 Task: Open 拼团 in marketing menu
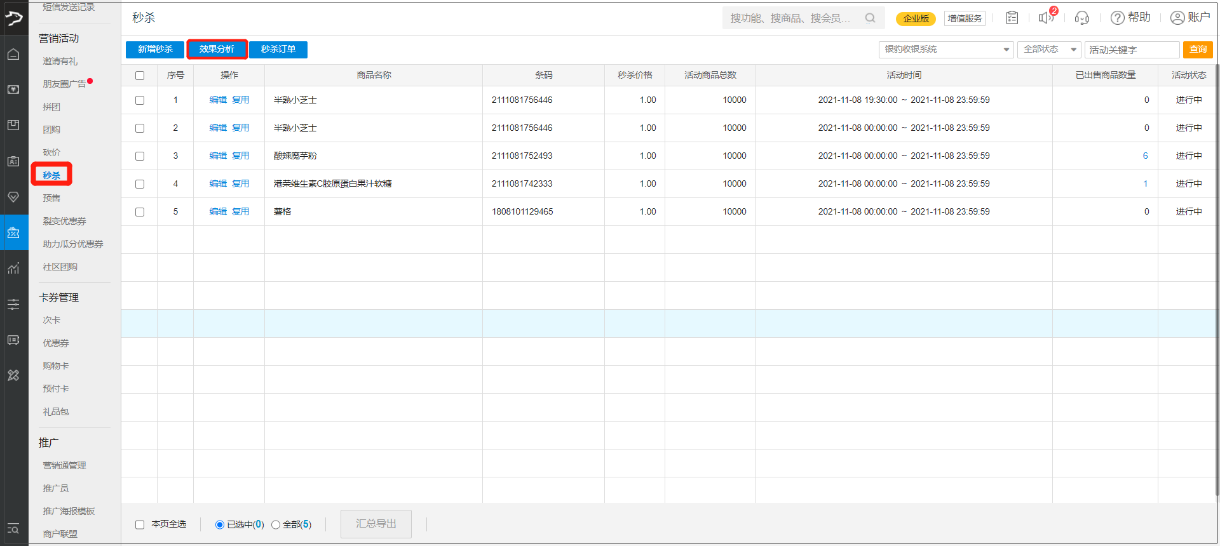(51, 107)
